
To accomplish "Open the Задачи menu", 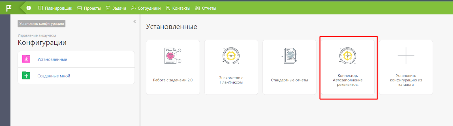I will (x=119, y=8).
